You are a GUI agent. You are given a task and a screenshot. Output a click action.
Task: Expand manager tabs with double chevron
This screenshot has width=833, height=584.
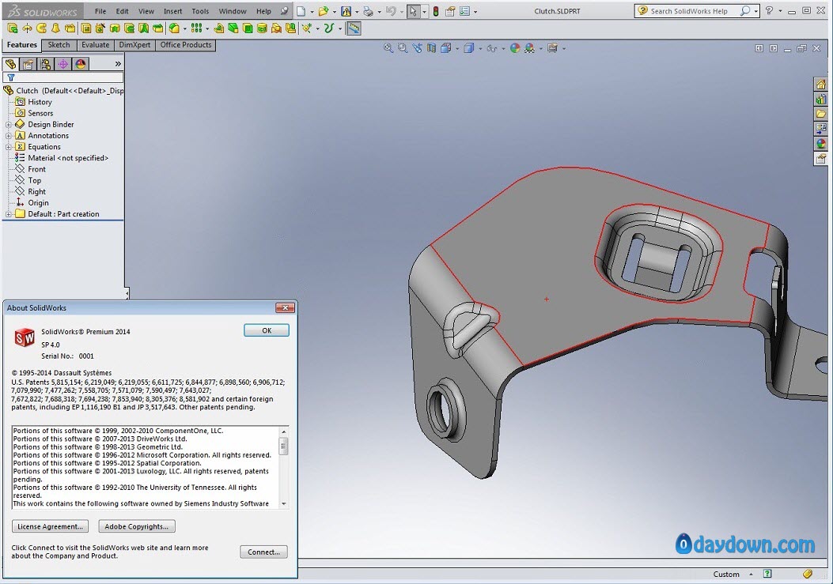click(118, 64)
